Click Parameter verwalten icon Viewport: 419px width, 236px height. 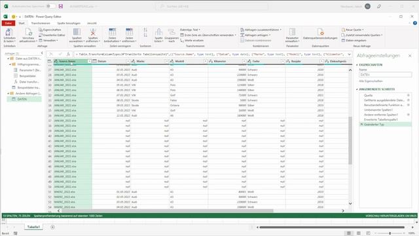(x=292, y=32)
